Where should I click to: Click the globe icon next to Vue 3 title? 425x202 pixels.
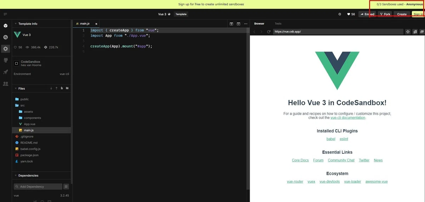click(x=169, y=14)
